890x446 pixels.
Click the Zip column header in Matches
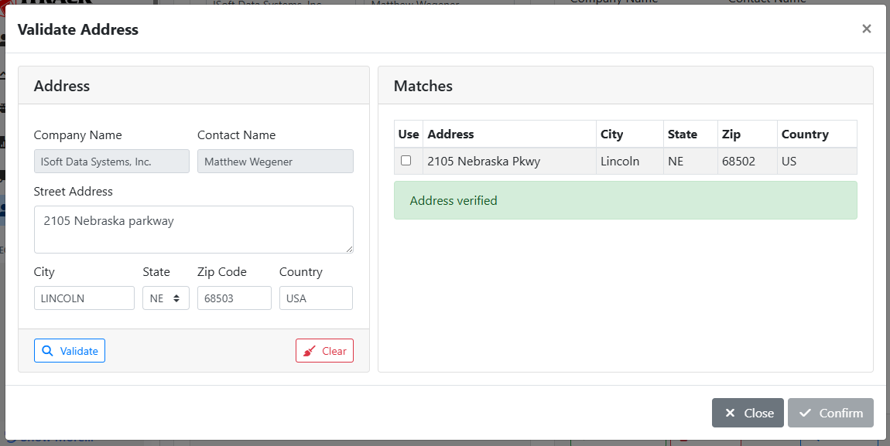coord(731,134)
